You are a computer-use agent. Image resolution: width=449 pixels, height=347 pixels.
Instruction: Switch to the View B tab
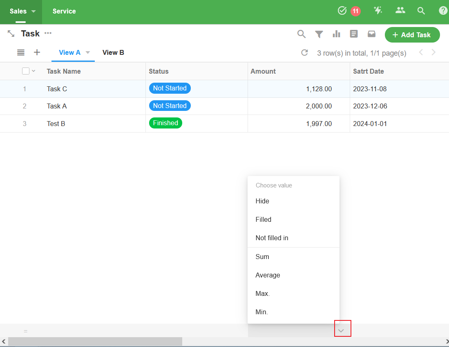(x=113, y=52)
